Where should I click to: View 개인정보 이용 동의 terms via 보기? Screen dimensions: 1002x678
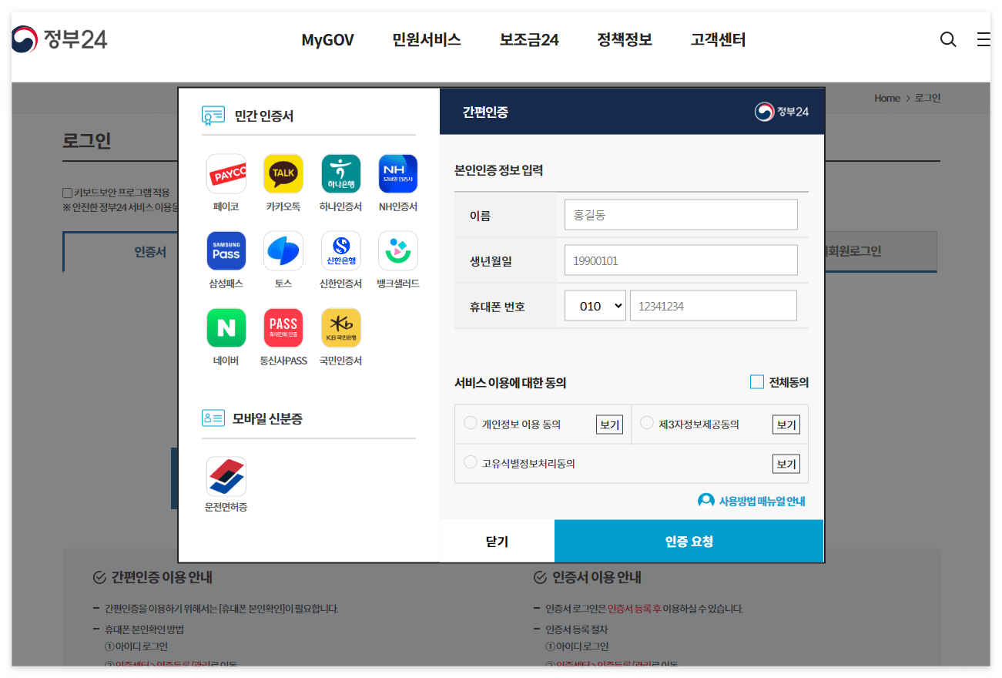(x=609, y=425)
